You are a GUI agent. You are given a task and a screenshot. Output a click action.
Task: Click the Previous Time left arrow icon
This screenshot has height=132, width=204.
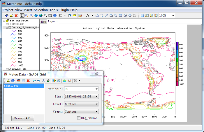34,81
